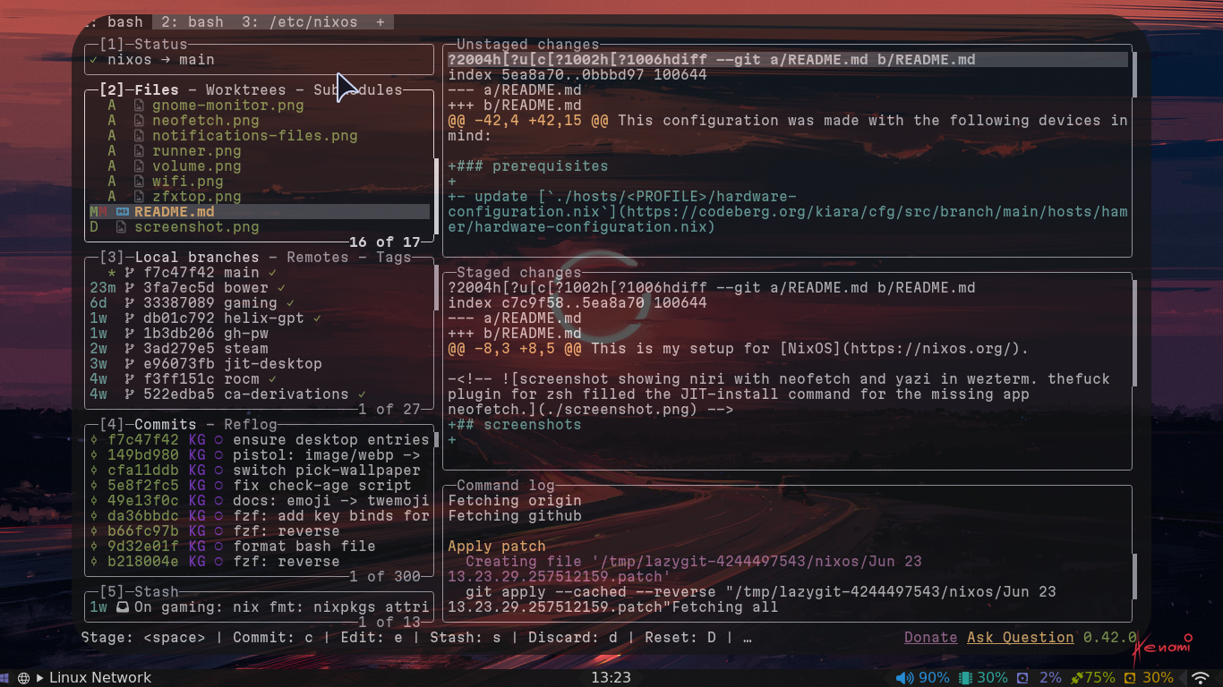The height and width of the screenshot is (687, 1223).
Task: Click the commit circle marker for f7c47f42
Action: pos(94,440)
